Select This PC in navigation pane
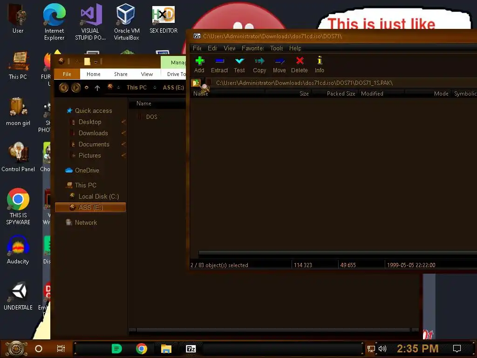The height and width of the screenshot is (358, 477). [x=86, y=185]
